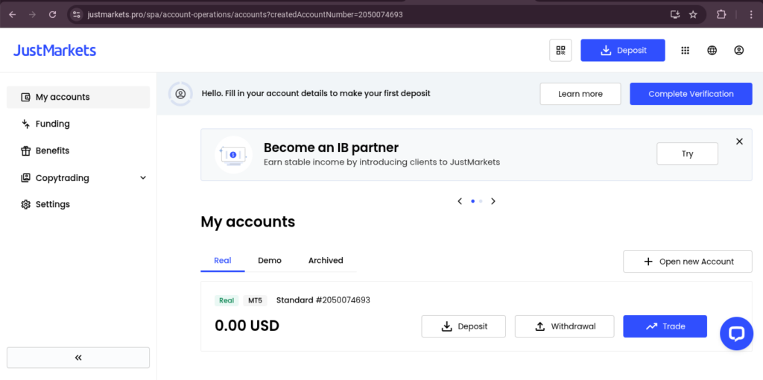The height and width of the screenshot is (380, 763).
Task: Switch to the Archived accounts tab
Action: coord(326,260)
